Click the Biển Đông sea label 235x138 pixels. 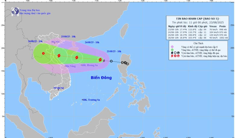click(101, 78)
